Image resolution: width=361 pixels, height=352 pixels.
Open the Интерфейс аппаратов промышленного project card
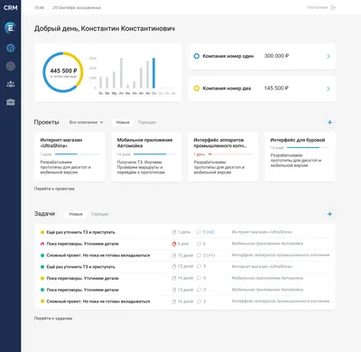223,157
